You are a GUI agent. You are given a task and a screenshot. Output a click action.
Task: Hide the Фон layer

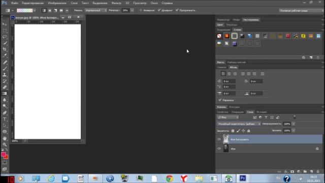(219, 148)
